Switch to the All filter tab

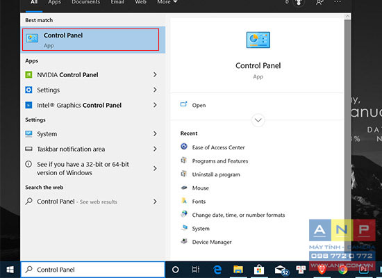tap(34, 2)
